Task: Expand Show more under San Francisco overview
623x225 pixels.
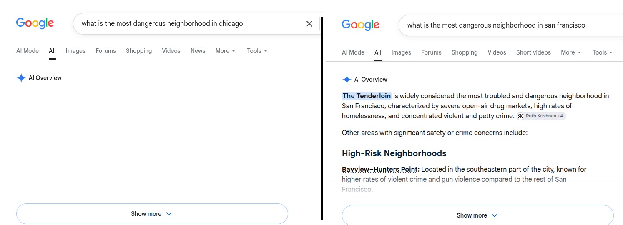Action: [478, 215]
